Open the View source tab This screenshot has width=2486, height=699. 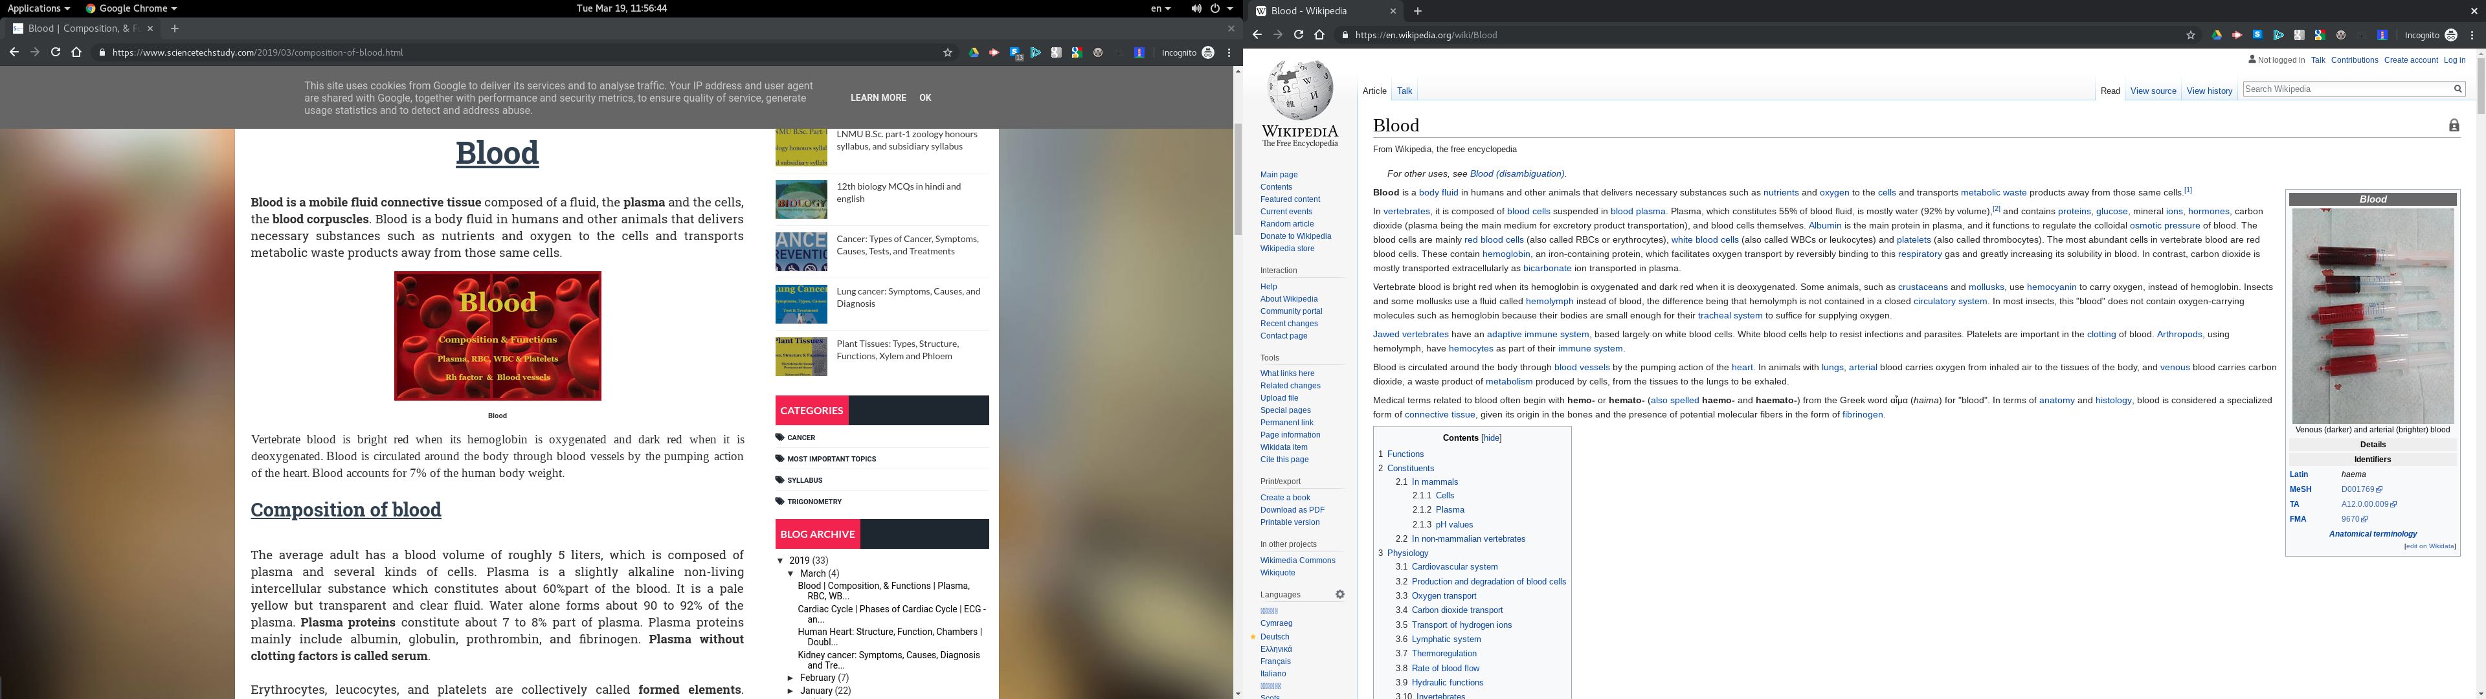coord(2153,91)
